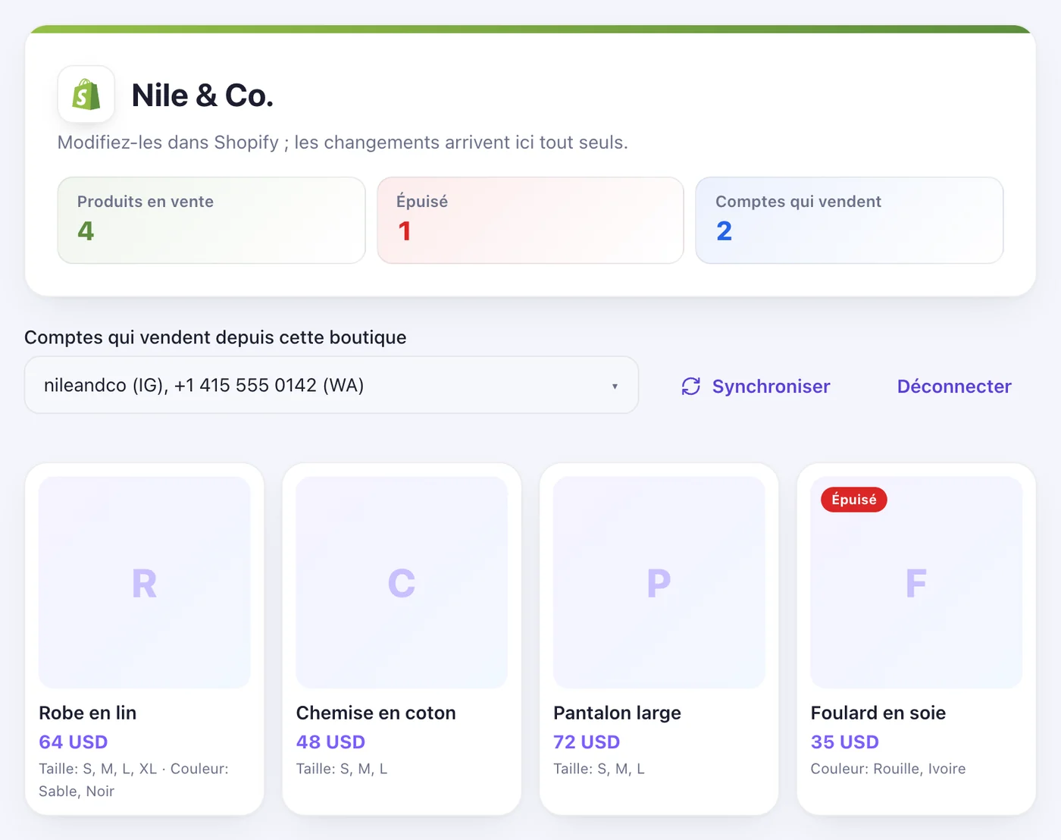Click the Chemise en coton product title

coord(376,713)
